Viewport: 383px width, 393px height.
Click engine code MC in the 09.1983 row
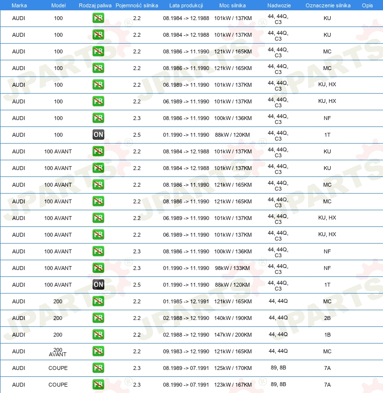(327, 351)
